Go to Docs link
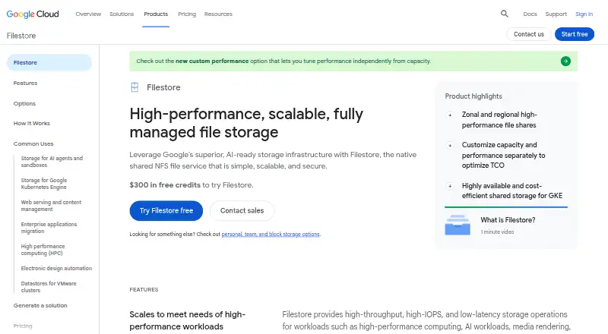Screen dimensions: 608x334 point(530,14)
